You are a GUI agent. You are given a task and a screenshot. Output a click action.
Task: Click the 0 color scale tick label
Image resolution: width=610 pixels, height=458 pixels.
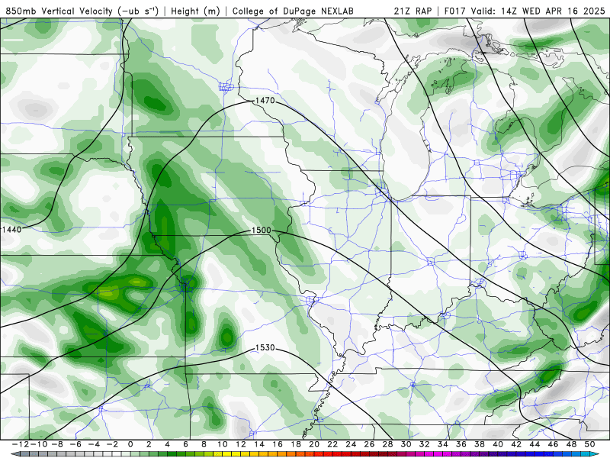coord(130,444)
